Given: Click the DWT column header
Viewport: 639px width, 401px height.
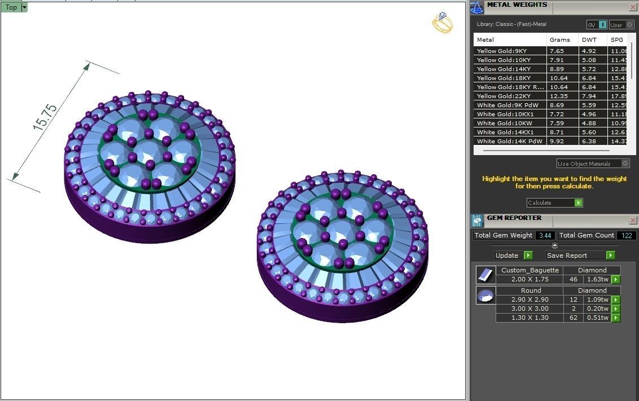Looking at the screenshot, I should [593, 39].
